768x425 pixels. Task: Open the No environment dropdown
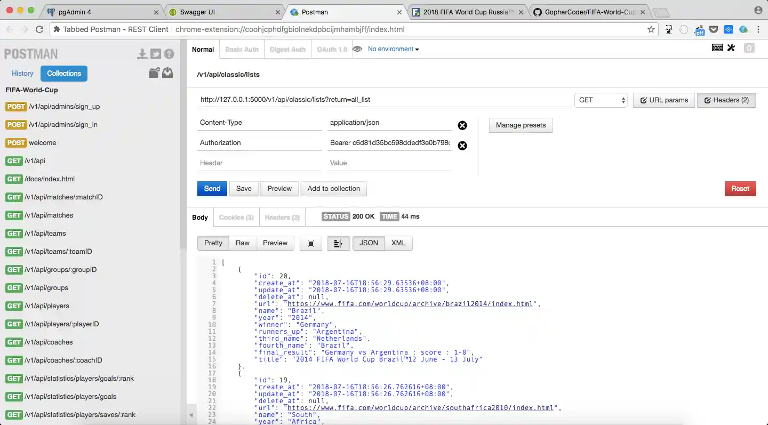[x=393, y=49]
